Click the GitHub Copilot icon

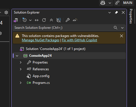point(103,3)
